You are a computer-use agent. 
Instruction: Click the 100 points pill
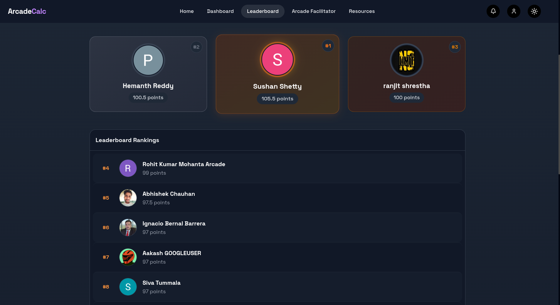406,97
